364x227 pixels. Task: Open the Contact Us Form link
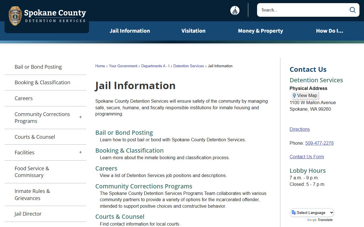coord(307,157)
